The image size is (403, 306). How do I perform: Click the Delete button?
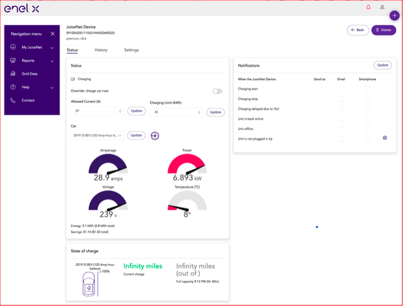(384, 30)
